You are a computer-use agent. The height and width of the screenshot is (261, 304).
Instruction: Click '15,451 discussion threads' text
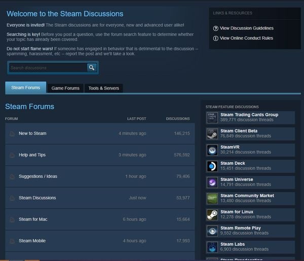coord(246,168)
